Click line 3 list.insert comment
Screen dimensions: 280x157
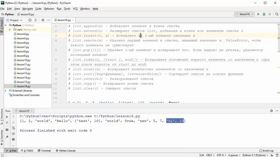[132, 36]
